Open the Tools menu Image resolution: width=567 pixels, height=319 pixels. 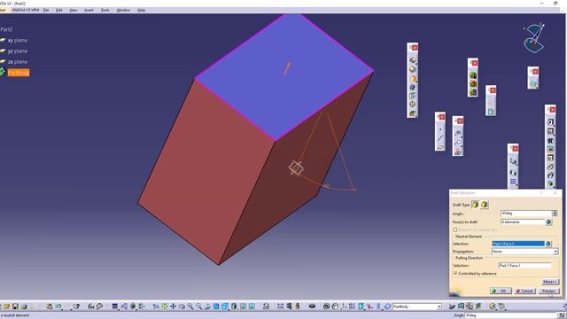pos(105,10)
